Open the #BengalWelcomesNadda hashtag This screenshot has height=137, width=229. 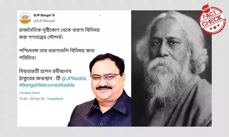47,85
